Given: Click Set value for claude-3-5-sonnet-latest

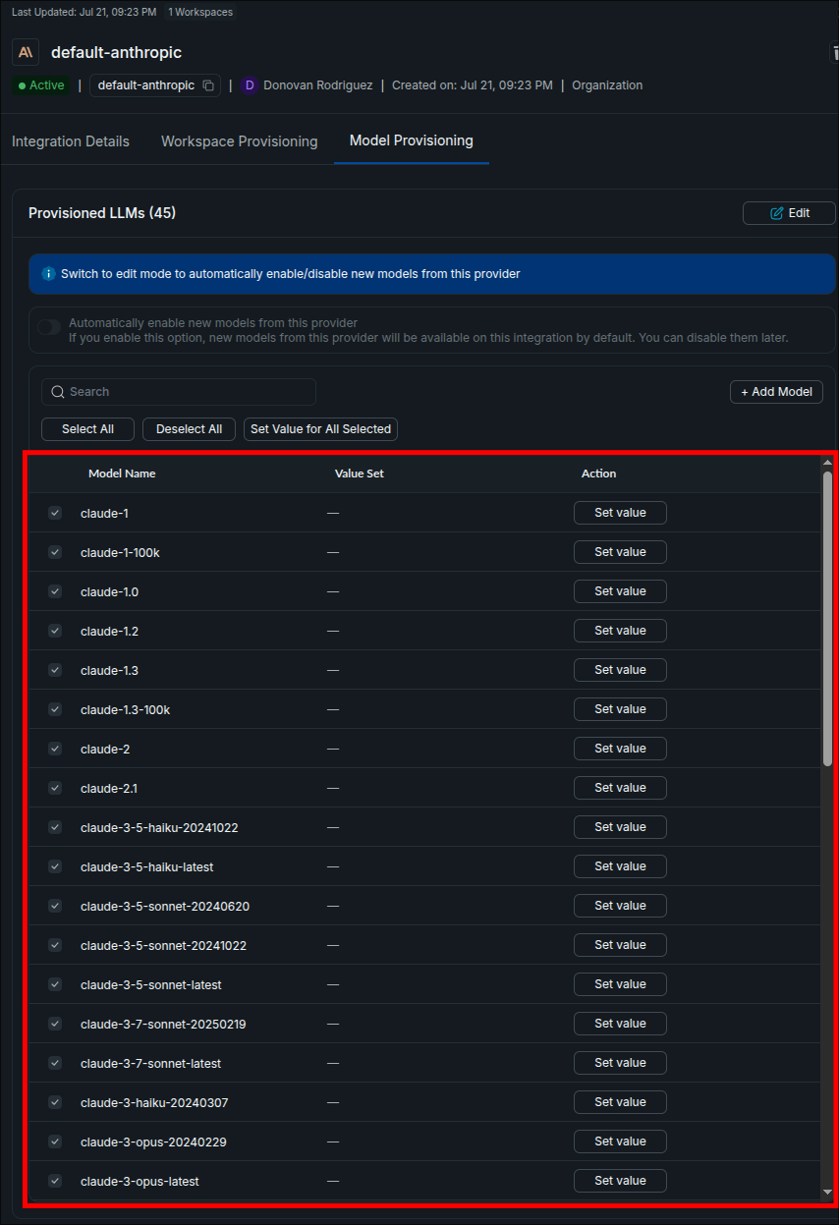Looking at the screenshot, I should pyautogui.click(x=620, y=984).
